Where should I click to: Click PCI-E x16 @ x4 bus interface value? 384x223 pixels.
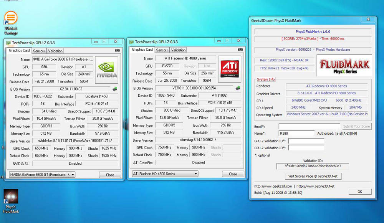coord(97,104)
